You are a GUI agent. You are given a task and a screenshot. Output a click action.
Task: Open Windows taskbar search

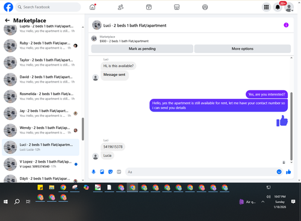point(17,202)
